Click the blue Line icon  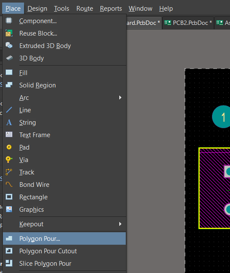(9, 110)
